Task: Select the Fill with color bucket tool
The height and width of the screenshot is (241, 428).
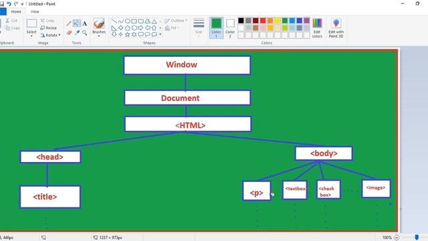Action: click(x=77, y=23)
